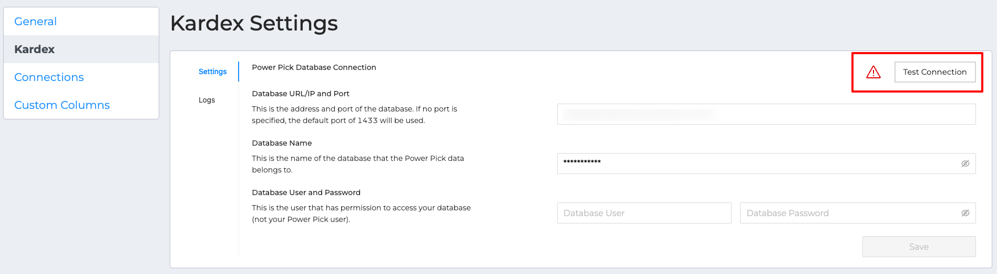997x274 pixels.
Task: Focus the masked Database Name field
Action: click(766, 164)
